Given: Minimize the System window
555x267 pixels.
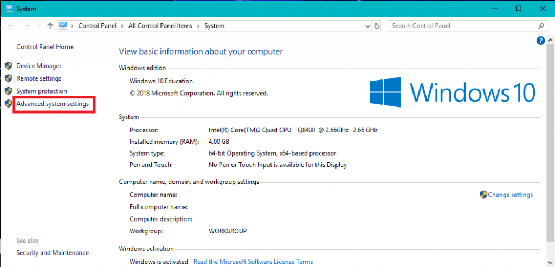Looking at the screenshot, I should pos(494,9).
